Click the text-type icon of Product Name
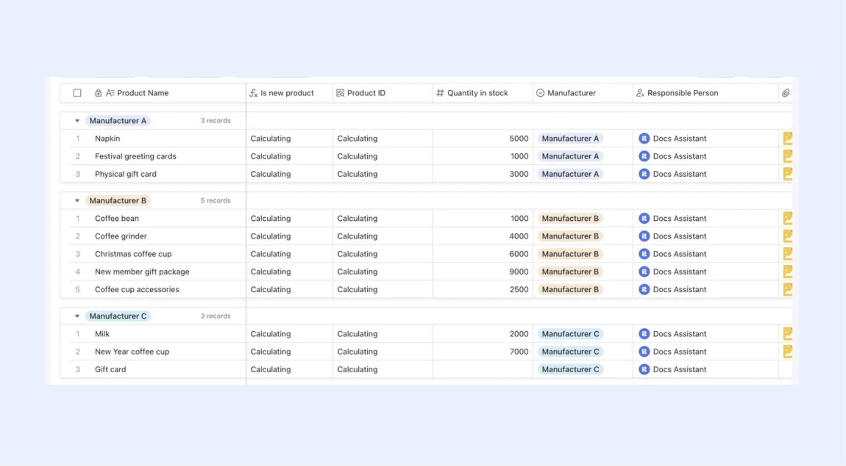 (110, 93)
